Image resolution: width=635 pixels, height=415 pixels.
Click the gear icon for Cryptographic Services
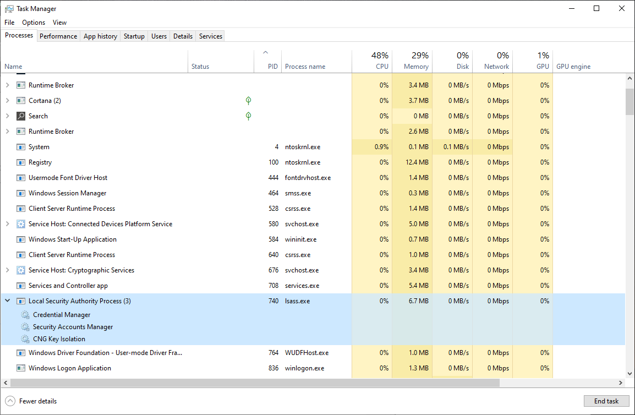pyautogui.click(x=21, y=270)
